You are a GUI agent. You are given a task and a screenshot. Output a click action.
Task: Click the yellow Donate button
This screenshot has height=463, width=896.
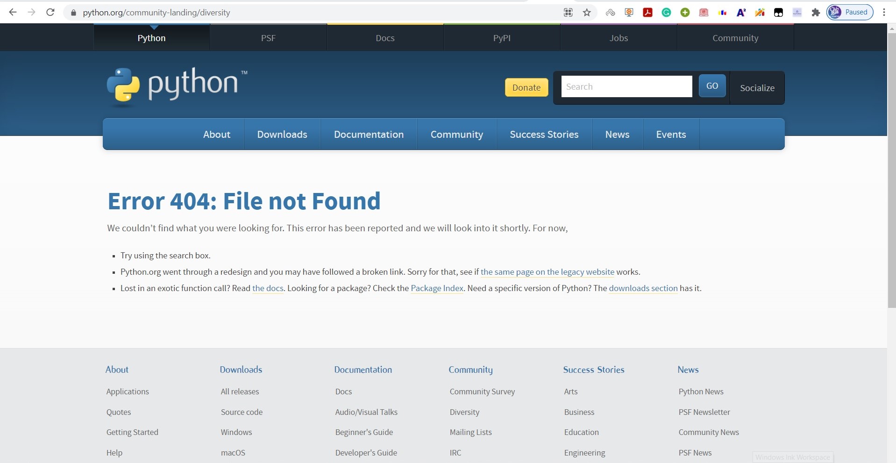pyautogui.click(x=526, y=87)
